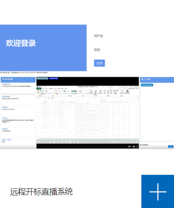
Task: Select the light blue tab above the video
Action: click(42, 78)
